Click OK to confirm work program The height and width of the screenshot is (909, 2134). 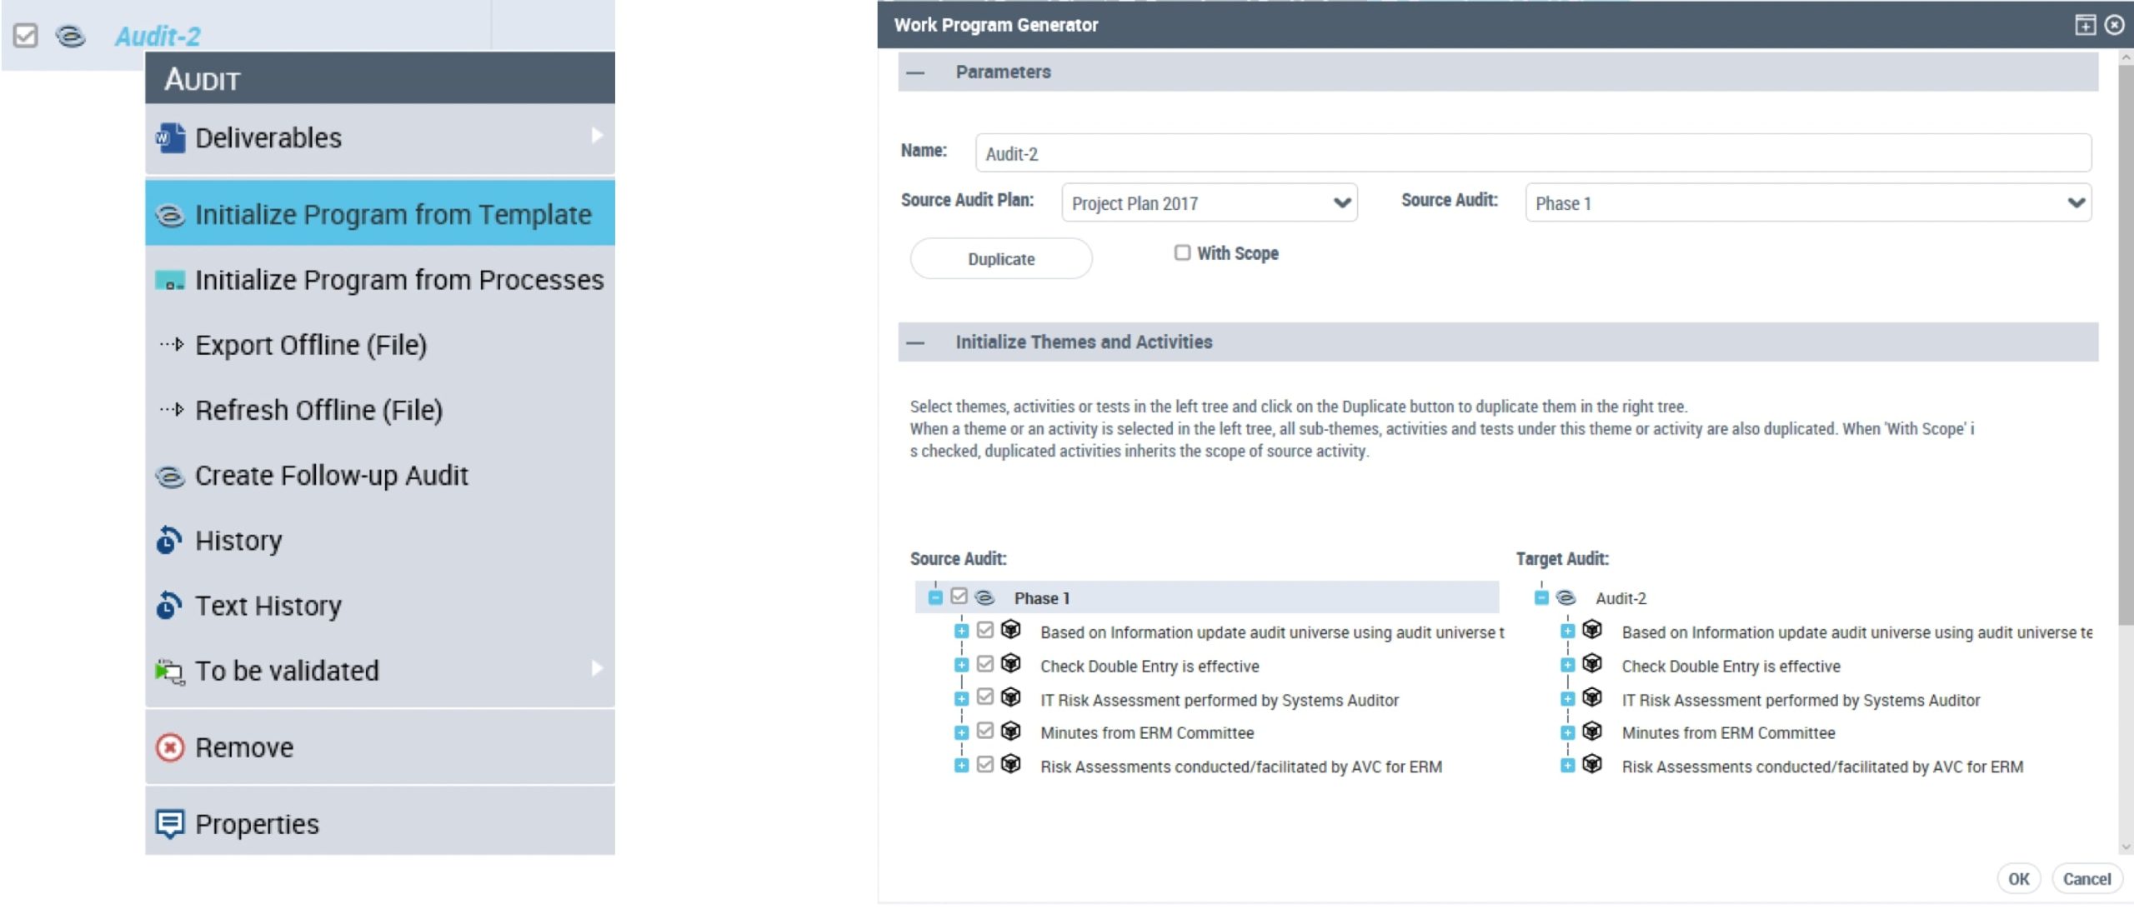(2018, 879)
